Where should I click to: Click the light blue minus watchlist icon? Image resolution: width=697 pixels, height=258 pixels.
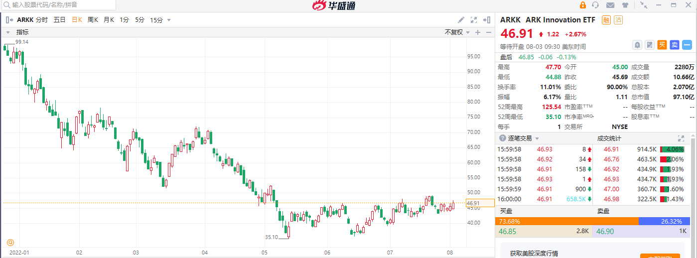click(x=687, y=45)
